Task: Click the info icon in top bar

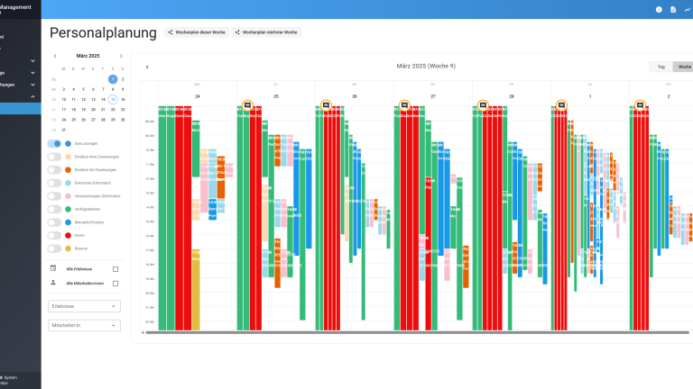Action: [x=659, y=10]
